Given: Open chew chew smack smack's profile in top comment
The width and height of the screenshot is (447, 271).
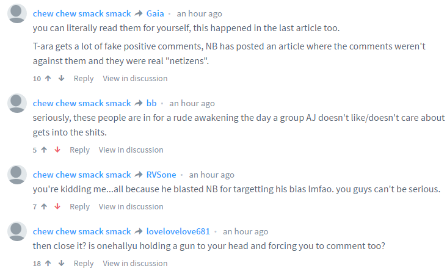Looking at the screenshot, I should pos(82,13).
